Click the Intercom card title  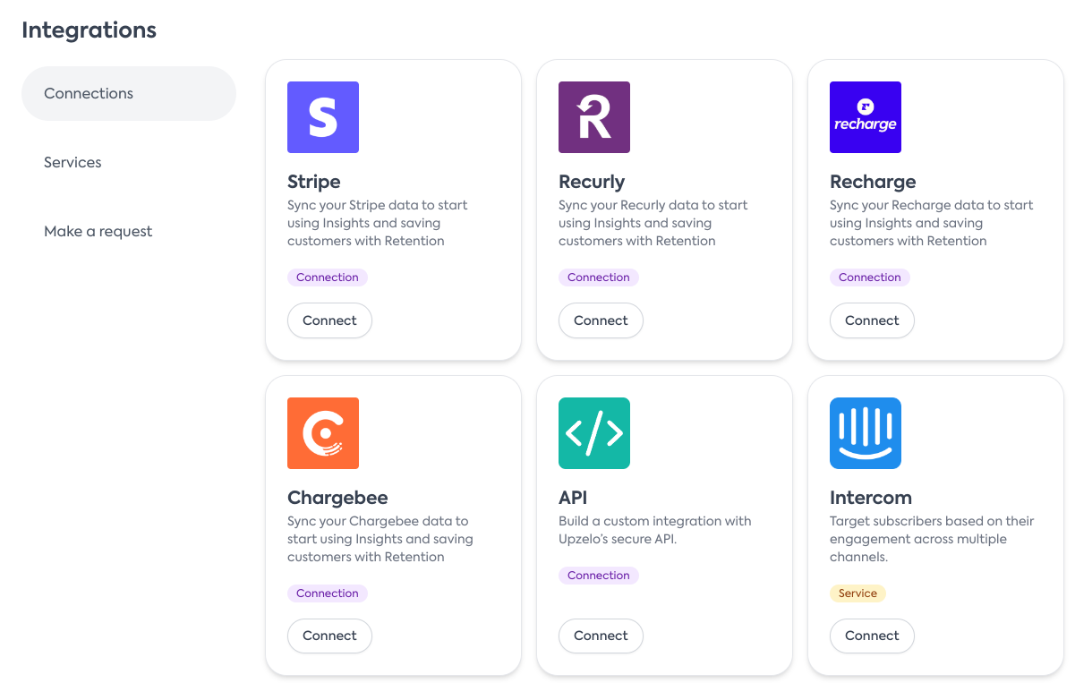point(871,498)
